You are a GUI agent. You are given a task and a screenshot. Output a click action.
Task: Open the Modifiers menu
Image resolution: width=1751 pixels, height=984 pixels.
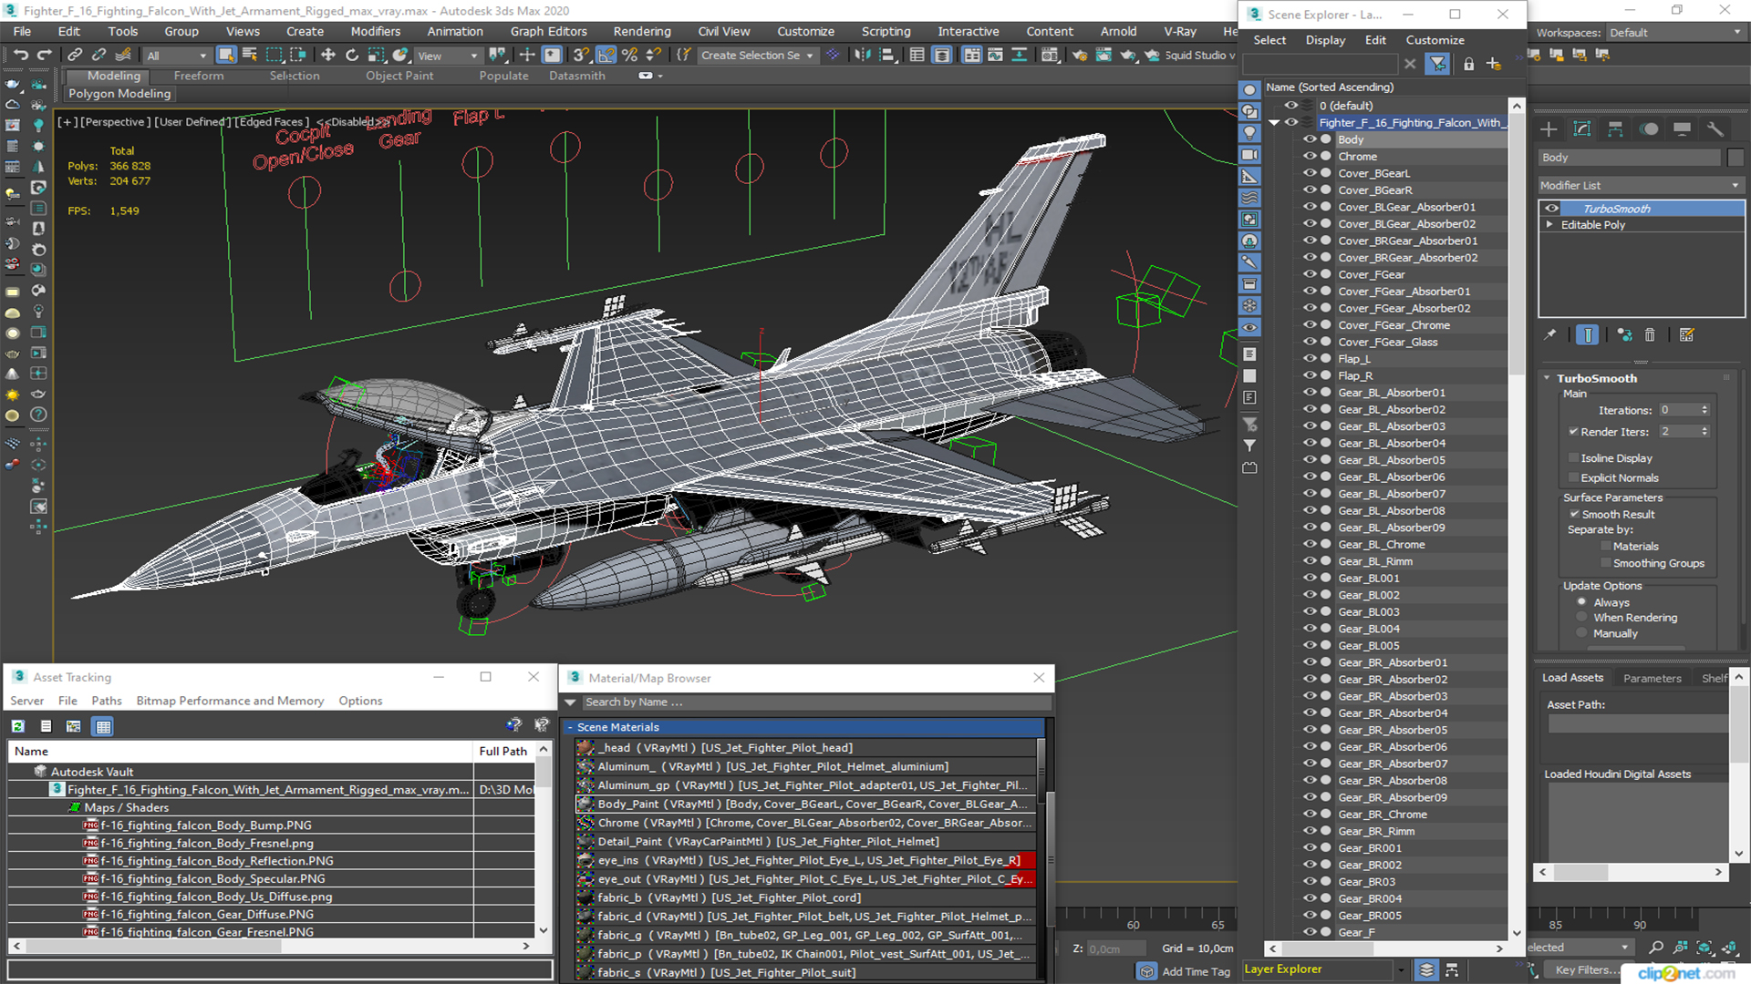375,31
